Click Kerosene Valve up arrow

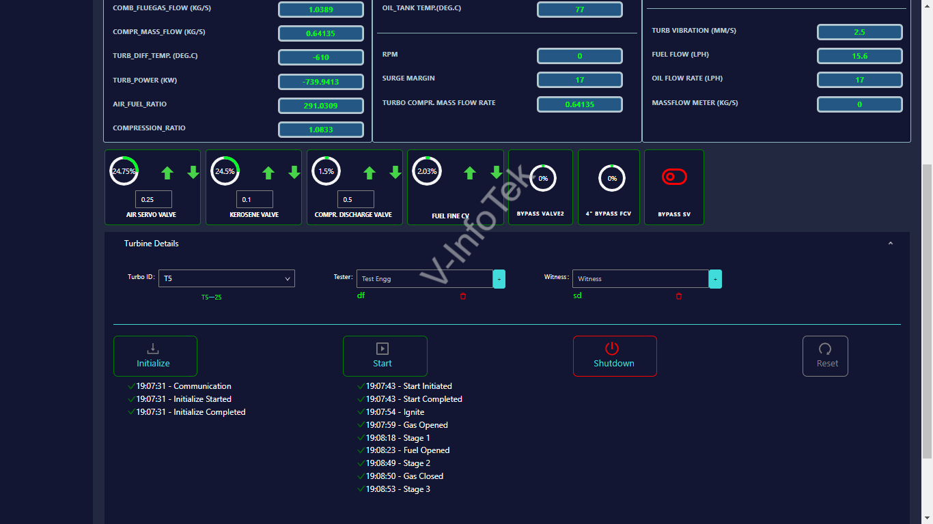(x=268, y=173)
